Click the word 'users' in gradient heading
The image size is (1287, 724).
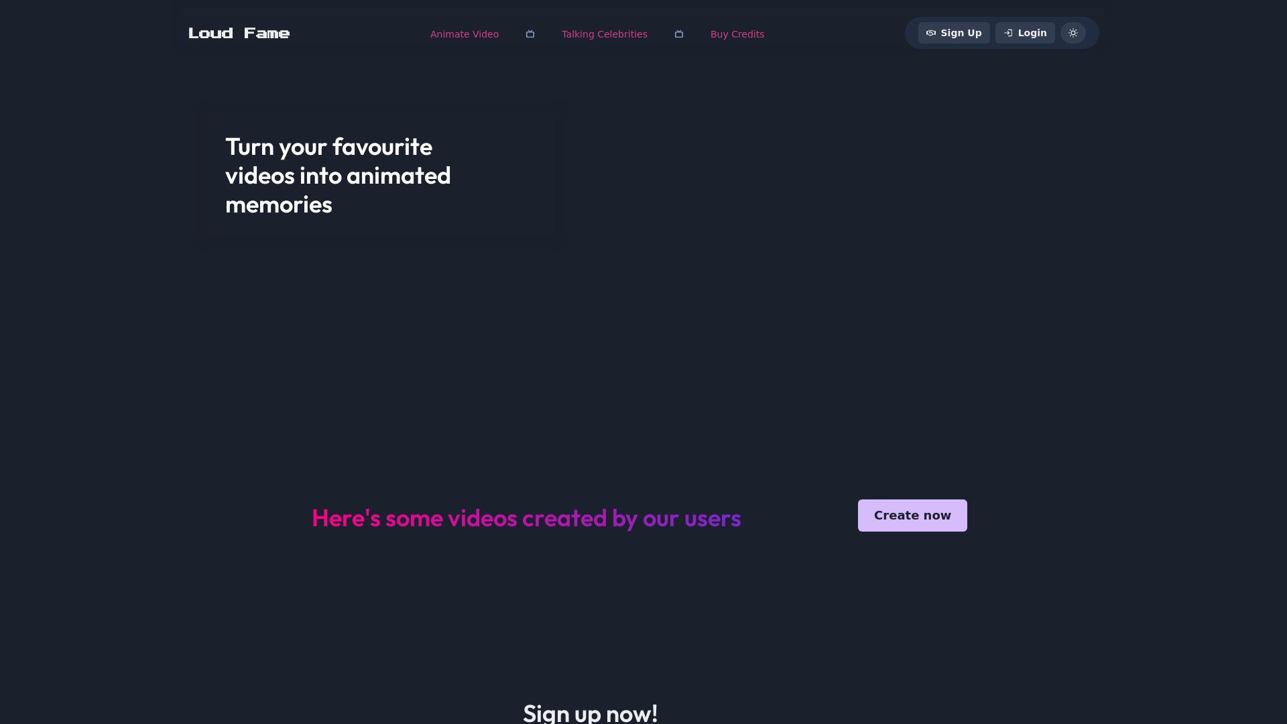click(713, 518)
